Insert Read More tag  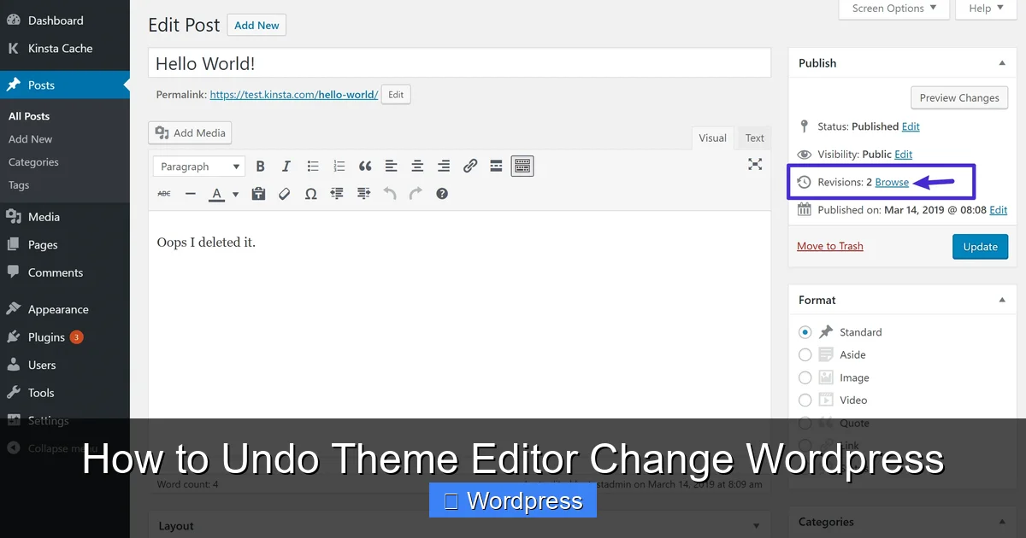pyautogui.click(x=496, y=167)
